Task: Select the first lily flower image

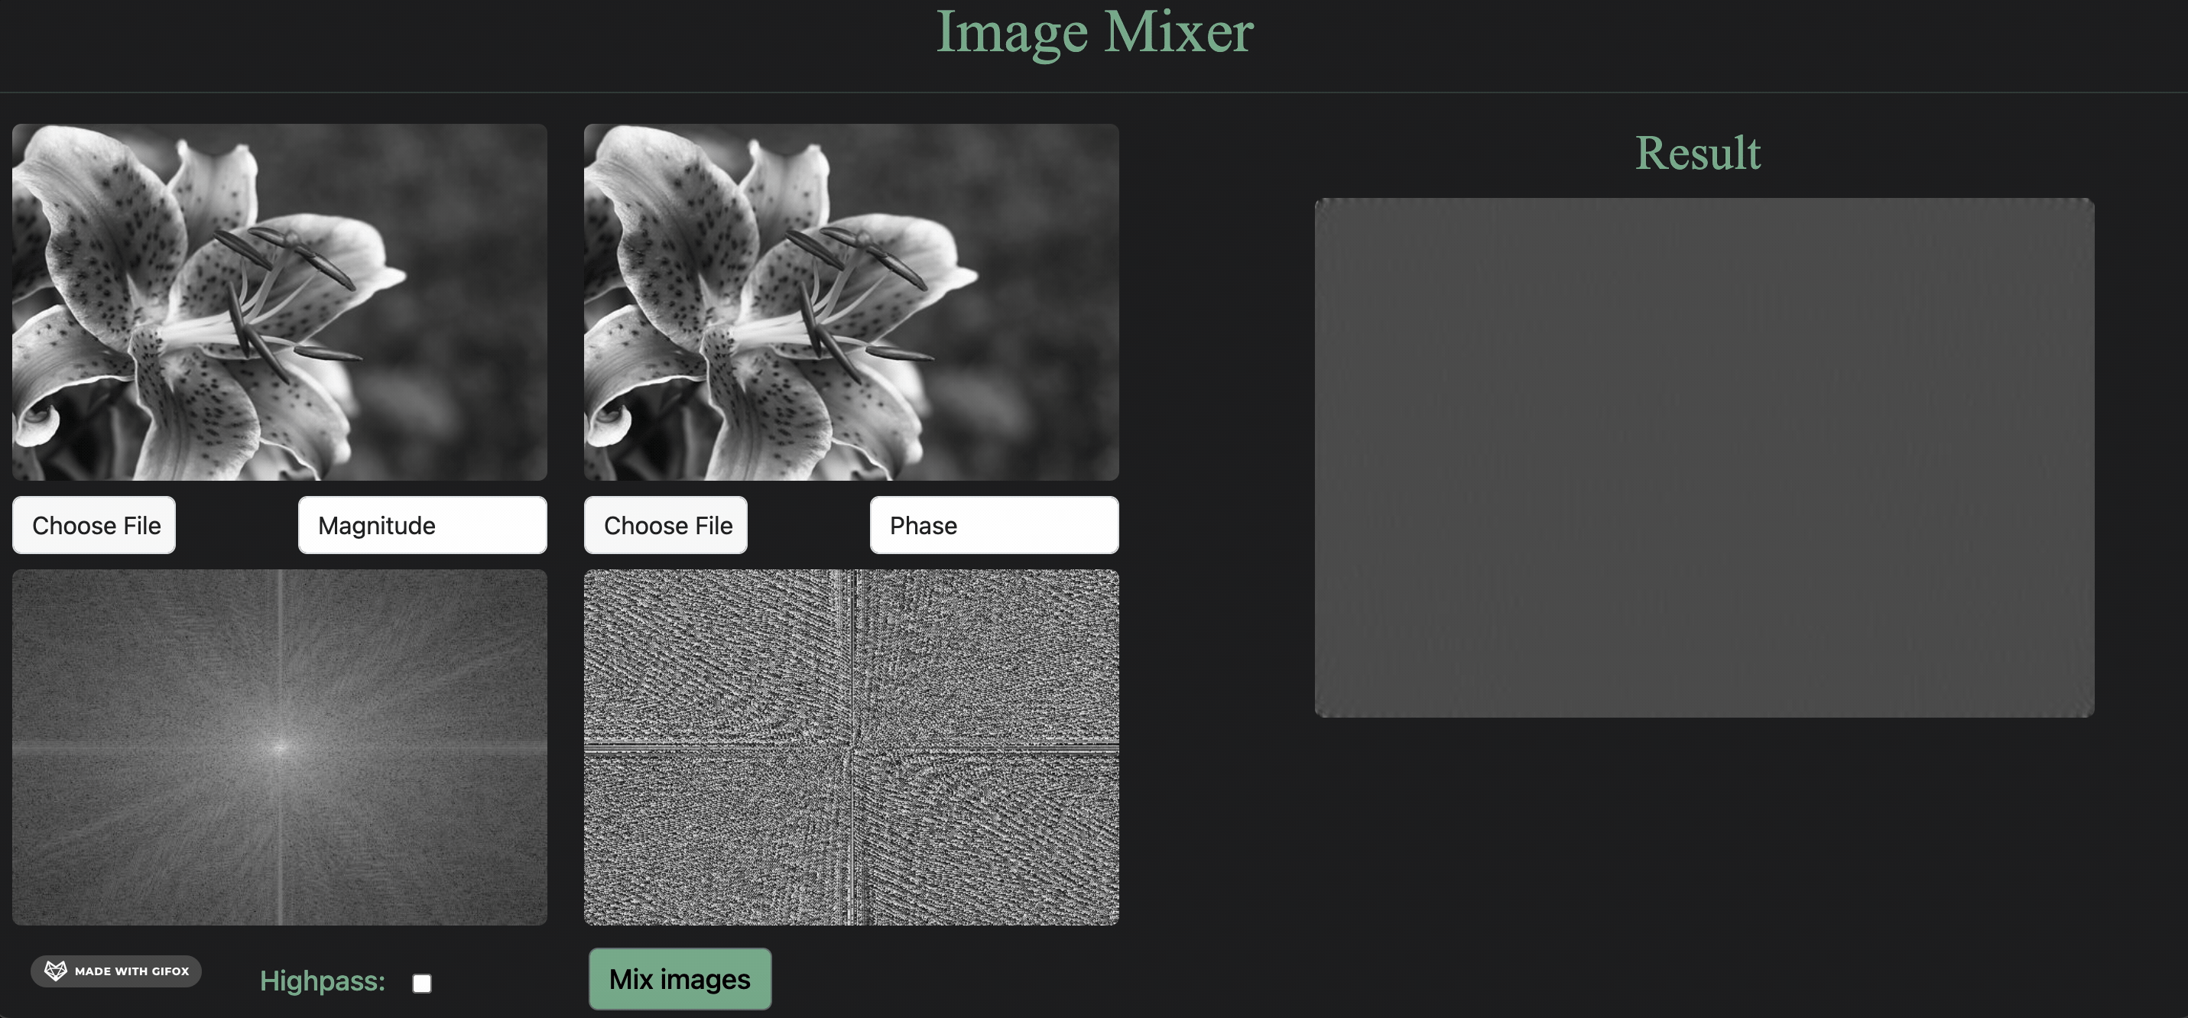Action: click(x=280, y=302)
